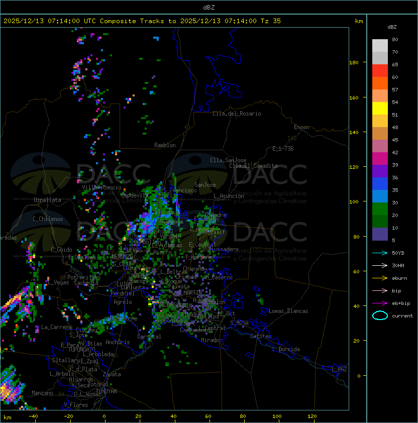Screen dimensions: 418x423
Task: Click the Cacheuta place label
Action: [x=86, y=283]
